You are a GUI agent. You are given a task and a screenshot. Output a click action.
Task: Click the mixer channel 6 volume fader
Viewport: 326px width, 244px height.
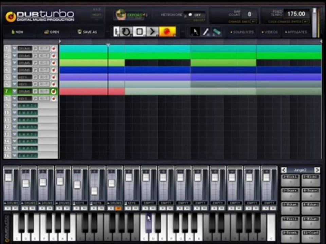point(94,191)
